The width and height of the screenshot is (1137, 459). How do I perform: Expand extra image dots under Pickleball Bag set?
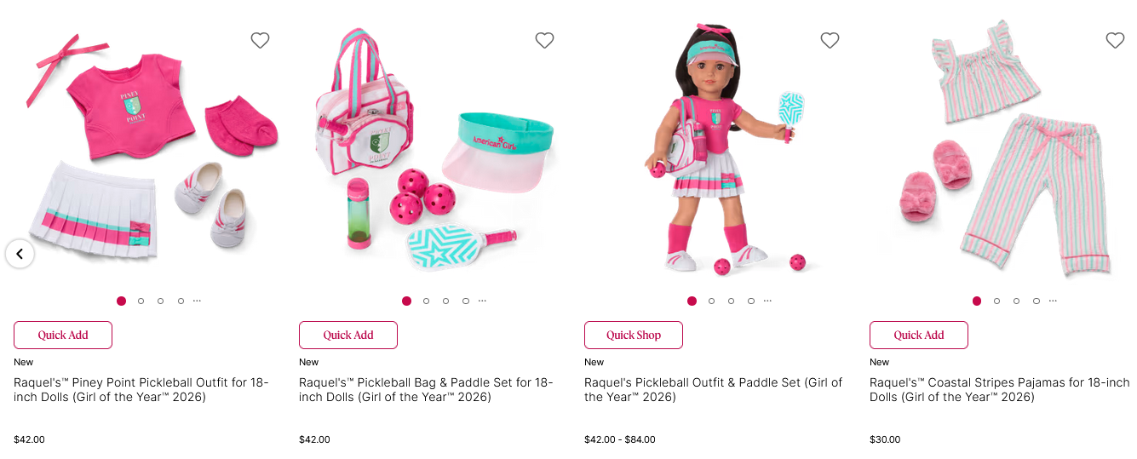tap(482, 301)
